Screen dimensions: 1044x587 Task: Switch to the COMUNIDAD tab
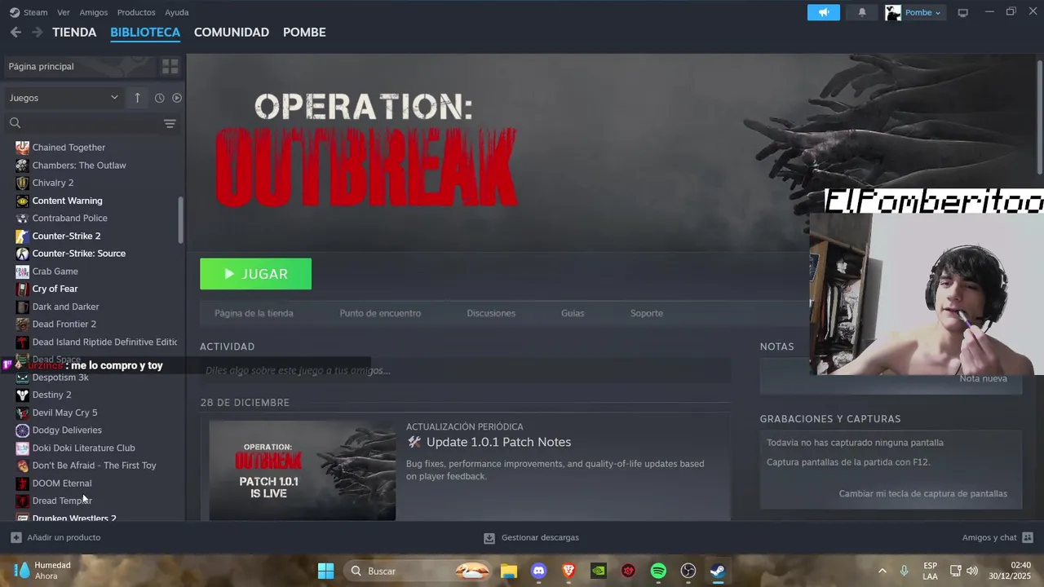(232, 33)
